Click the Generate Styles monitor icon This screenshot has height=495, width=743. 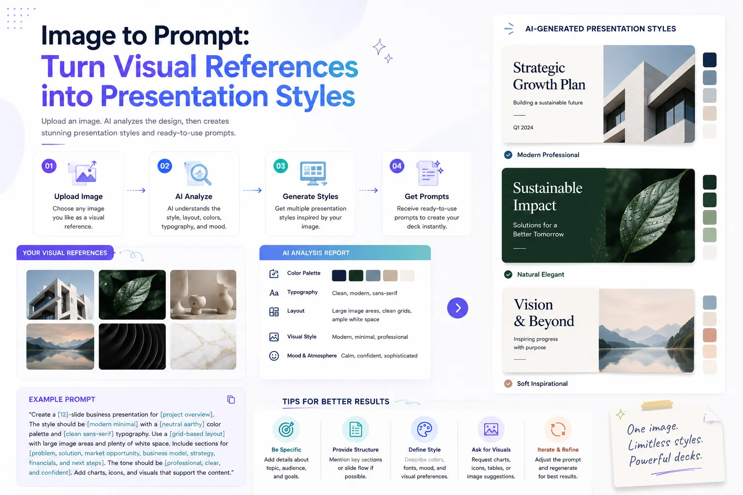click(313, 174)
